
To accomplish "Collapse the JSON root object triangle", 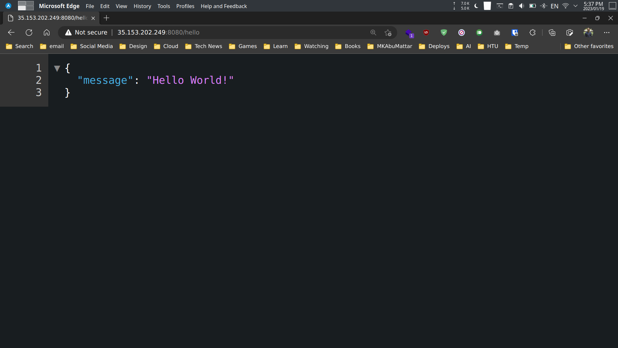I will [x=57, y=68].
